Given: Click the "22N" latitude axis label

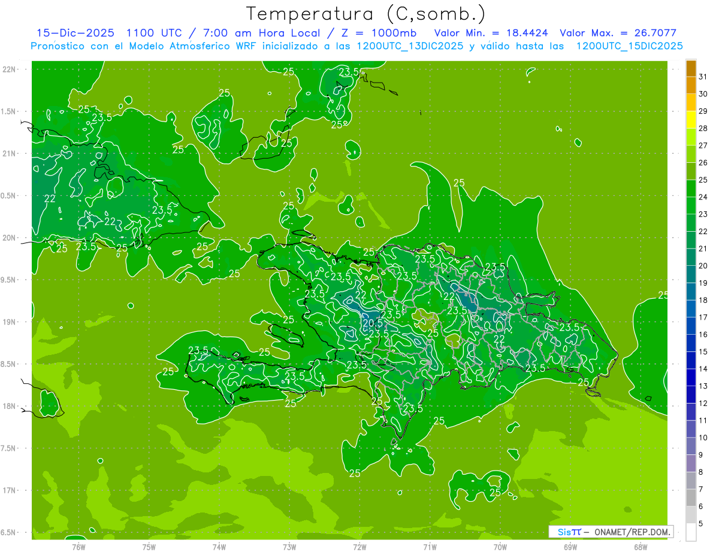Looking at the screenshot, I should (10, 69).
